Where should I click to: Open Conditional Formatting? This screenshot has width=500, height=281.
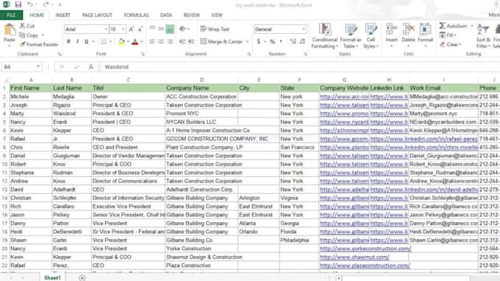click(325, 36)
